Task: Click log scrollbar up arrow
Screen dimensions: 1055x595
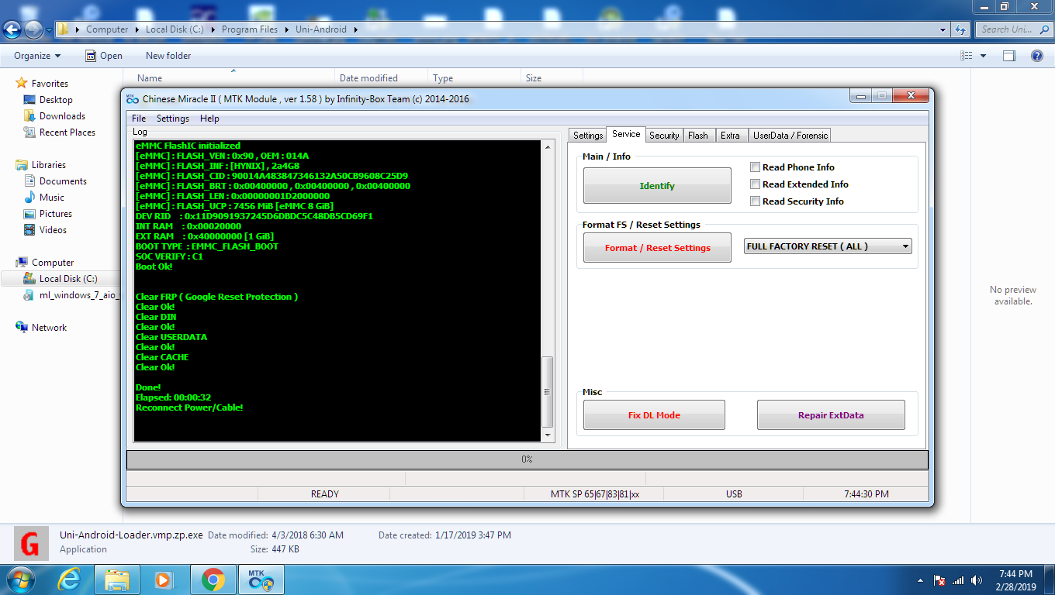Action: coord(548,147)
